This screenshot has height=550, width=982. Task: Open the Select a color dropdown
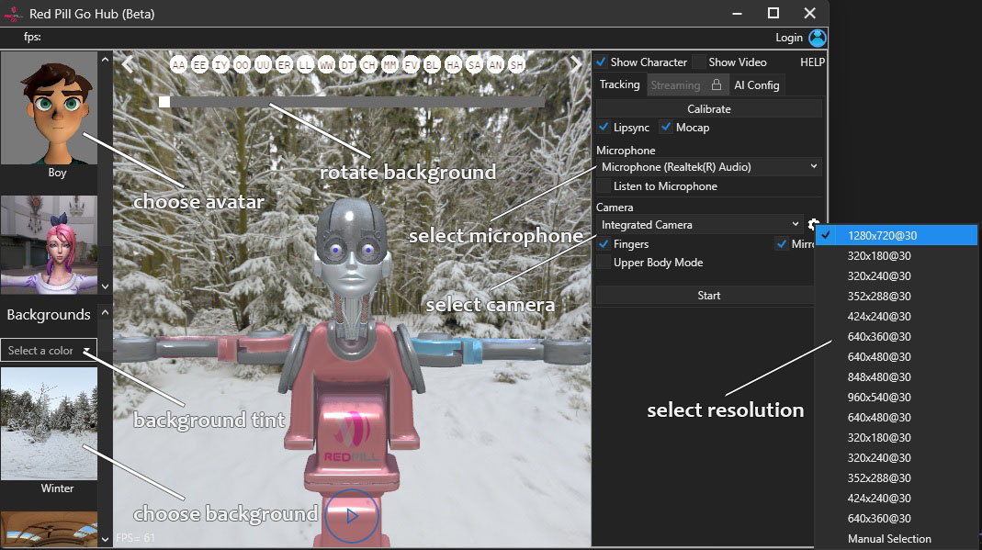(49, 351)
